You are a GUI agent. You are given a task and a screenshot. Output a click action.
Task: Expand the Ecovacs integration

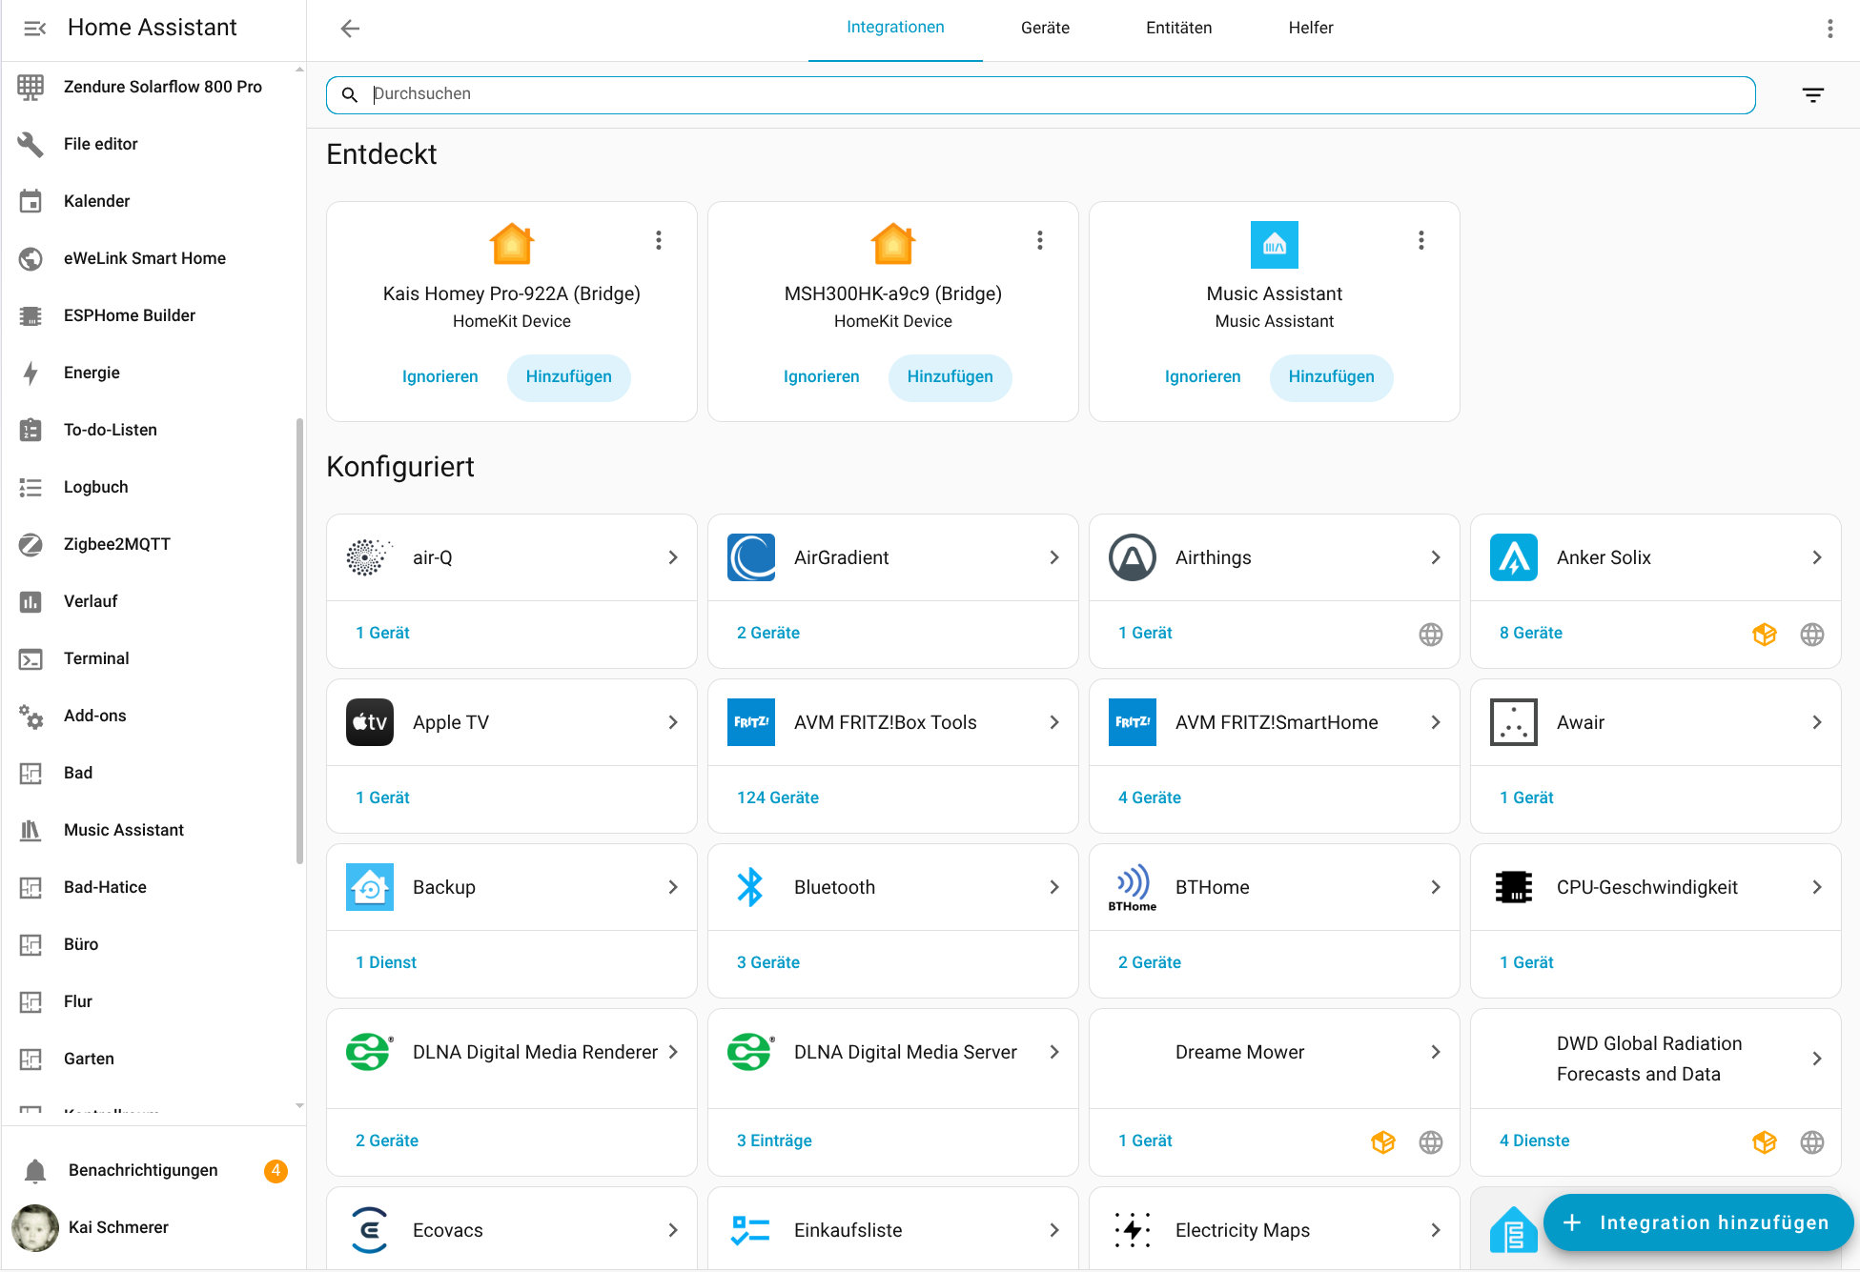point(673,1230)
